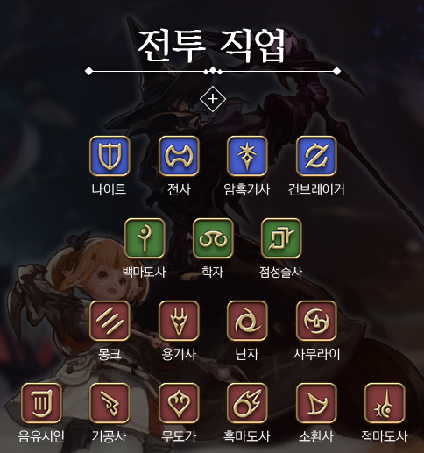
Task: Click the 전투 직업 heading
Action: pos(211,46)
